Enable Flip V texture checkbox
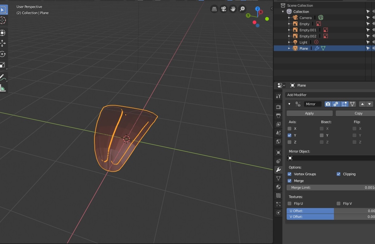This screenshot has width=375, height=244. click(339, 203)
